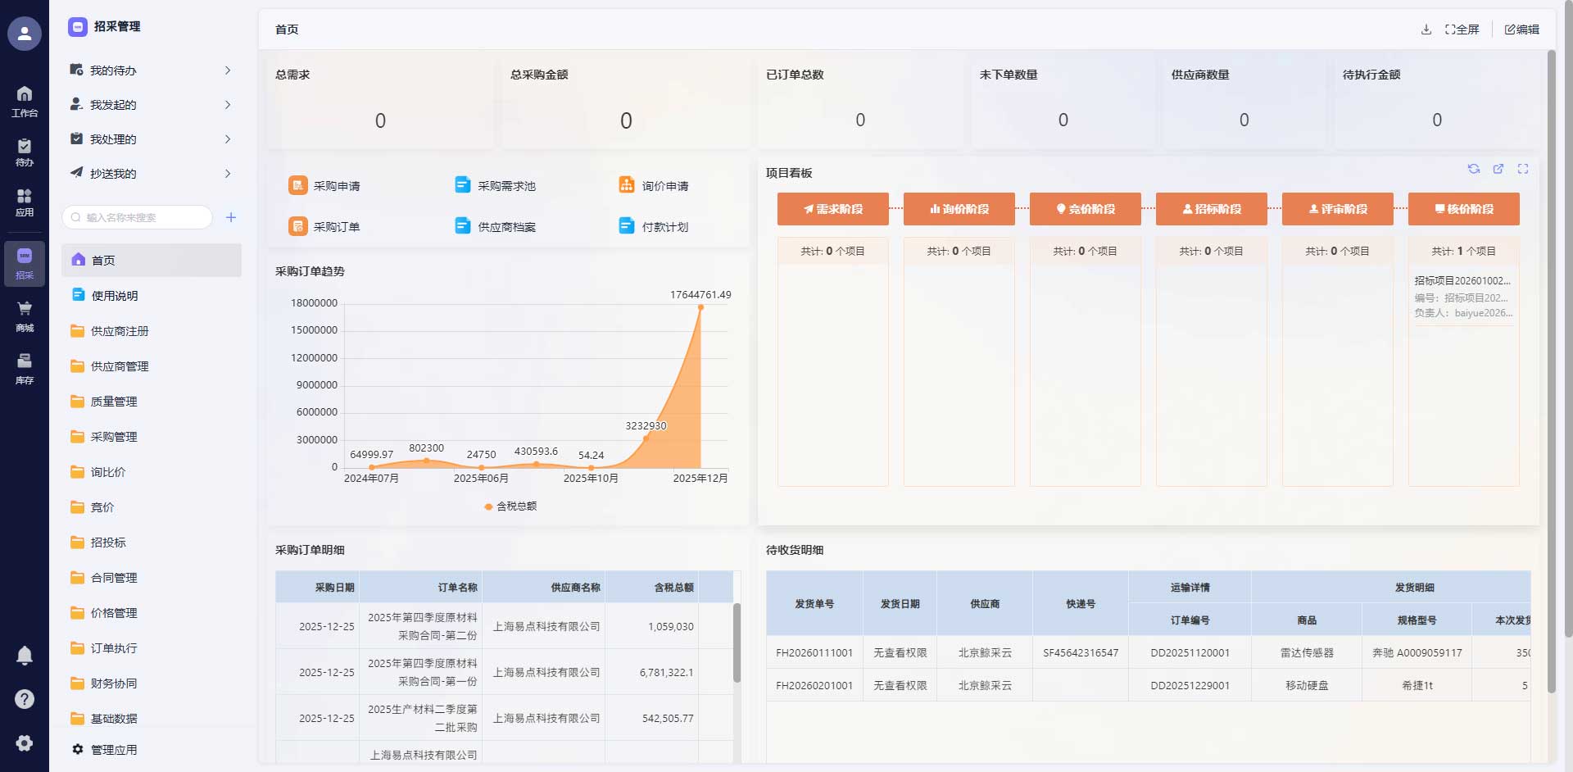The width and height of the screenshot is (1573, 772).
Task: Open the settings gear icon
Action: tap(25, 742)
